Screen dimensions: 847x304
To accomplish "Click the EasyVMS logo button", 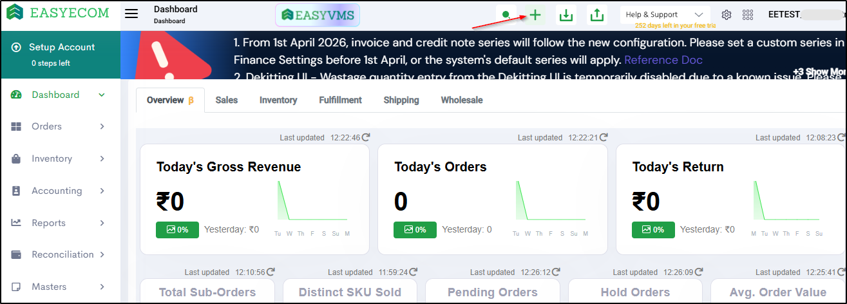I will pos(318,15).
